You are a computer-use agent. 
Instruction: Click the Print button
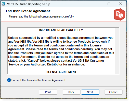pos(48,92)
